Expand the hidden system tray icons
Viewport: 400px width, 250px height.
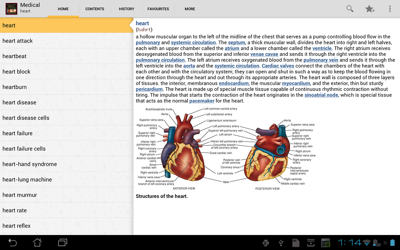[x=385, y=242]
